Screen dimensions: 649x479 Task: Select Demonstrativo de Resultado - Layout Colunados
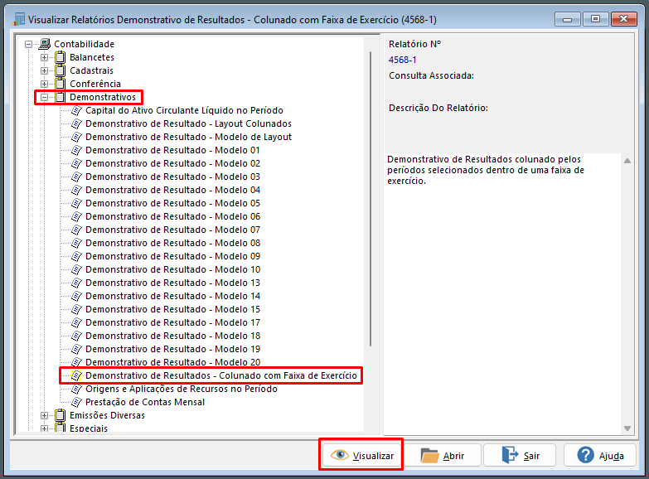(x=188, y=123)
